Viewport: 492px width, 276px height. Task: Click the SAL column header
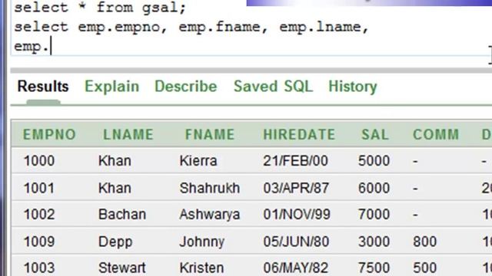(x=375, y=135)
